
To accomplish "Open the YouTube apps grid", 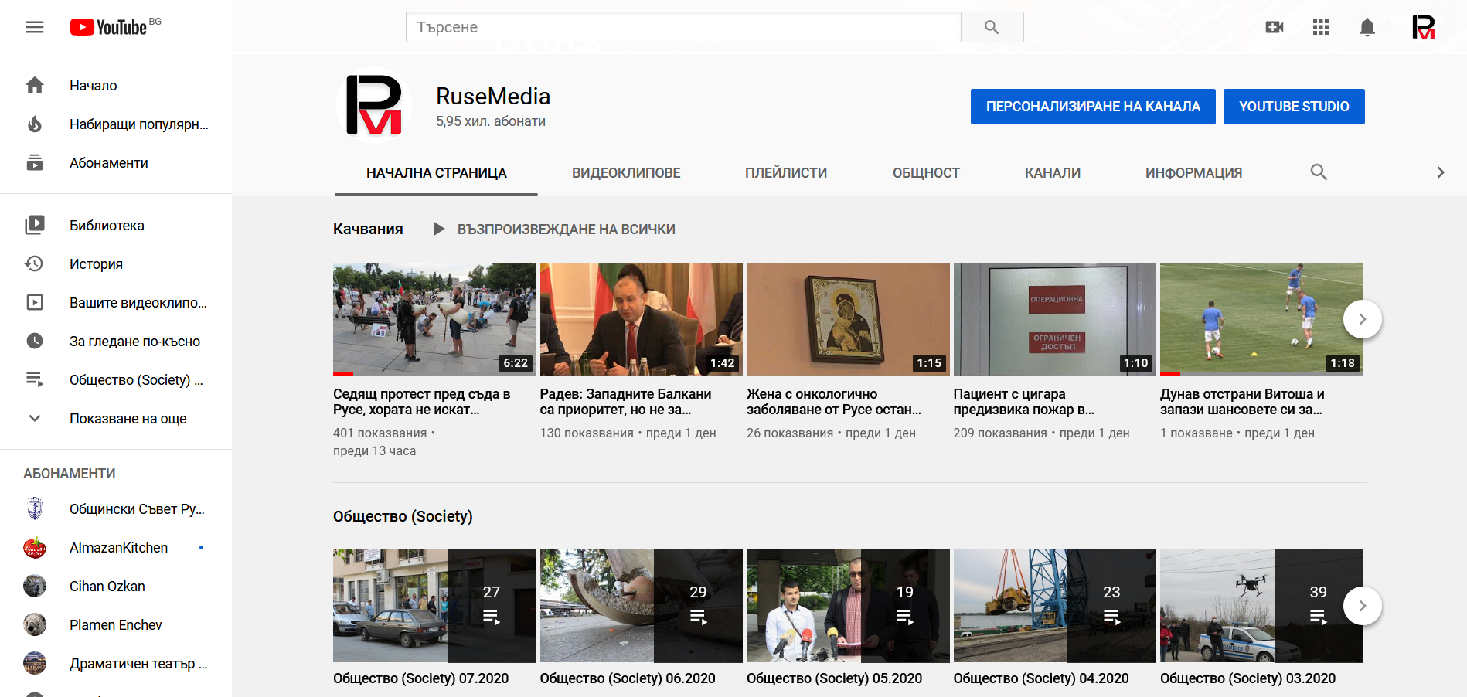I will [1321, 27].
